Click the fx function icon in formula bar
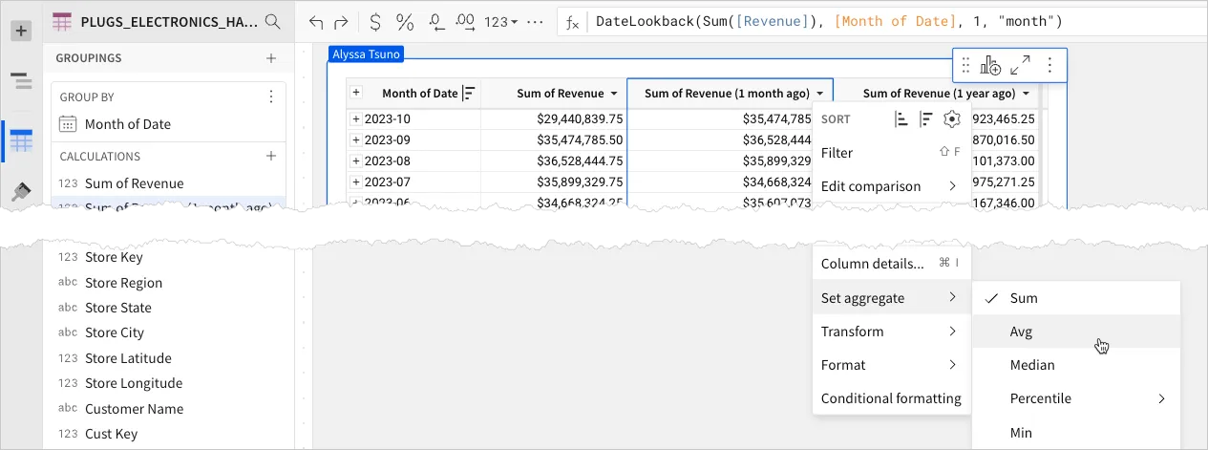Image resolution: width=1208 pixels, height=450 pixels. (573, 21)
